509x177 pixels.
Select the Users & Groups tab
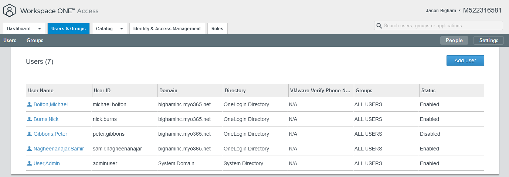point(68,29)
